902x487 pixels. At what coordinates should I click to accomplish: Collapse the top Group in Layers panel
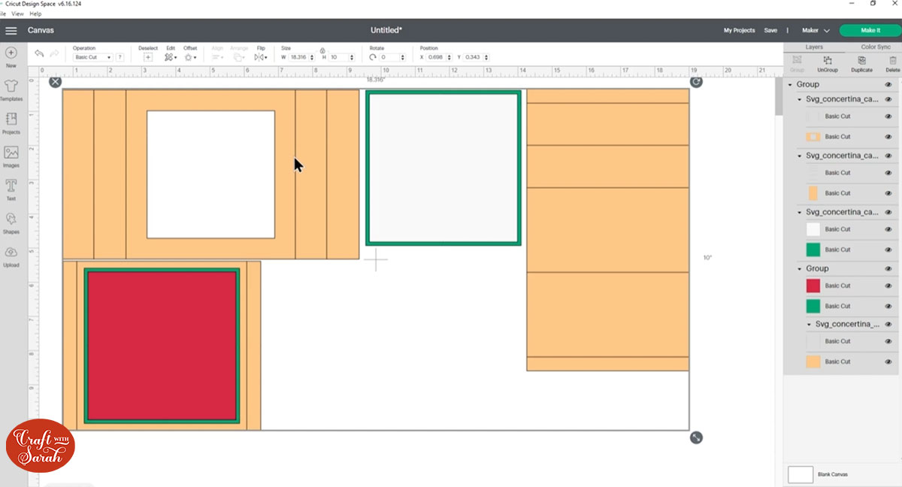pos(790,85)
